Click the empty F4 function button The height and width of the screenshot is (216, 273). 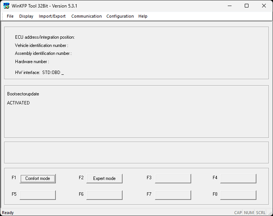[238, 178]
